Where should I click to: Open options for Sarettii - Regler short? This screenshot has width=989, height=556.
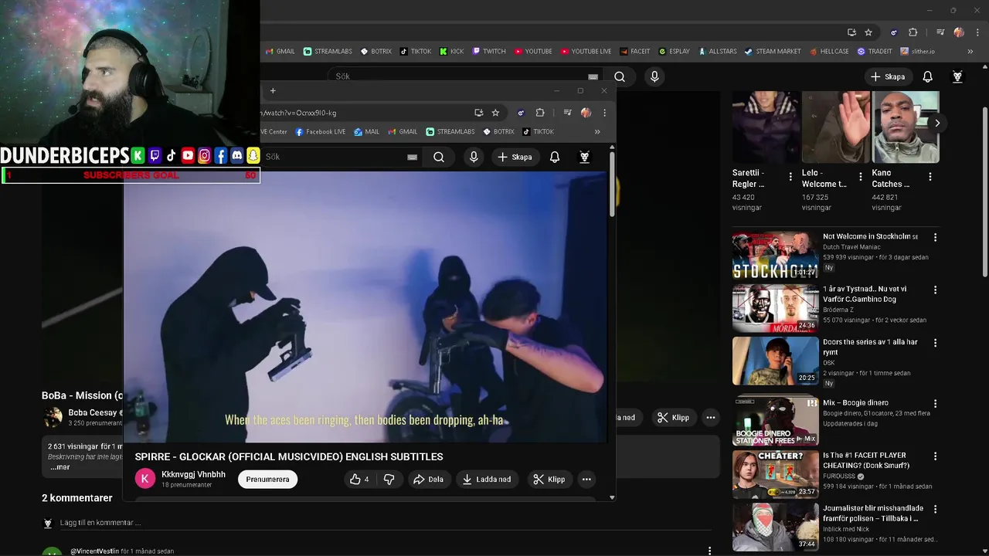point(790,177)
